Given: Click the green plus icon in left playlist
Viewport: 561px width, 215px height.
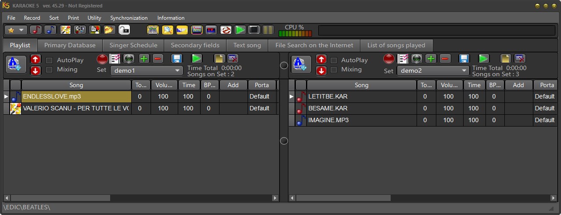Looking at the screenshot, I should [x=144, y=59].
